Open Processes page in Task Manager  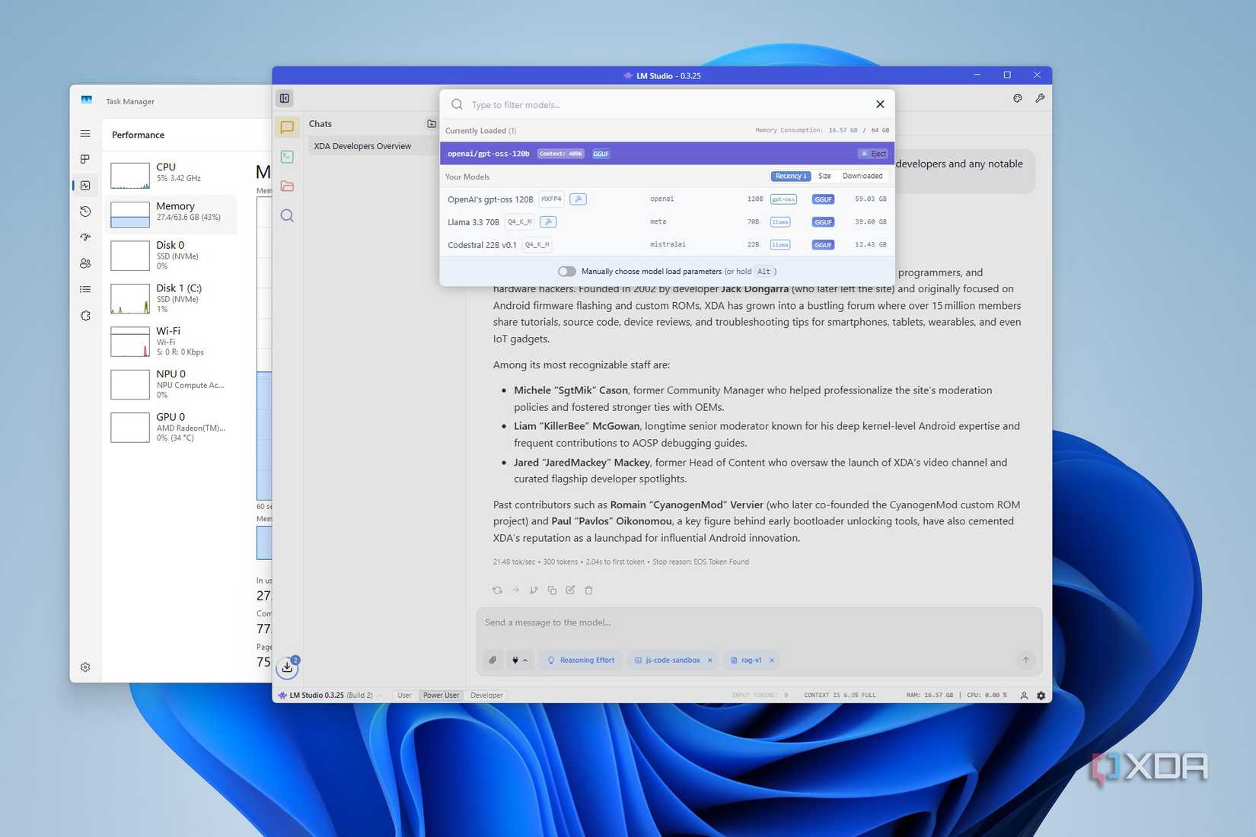coord(85,159)
